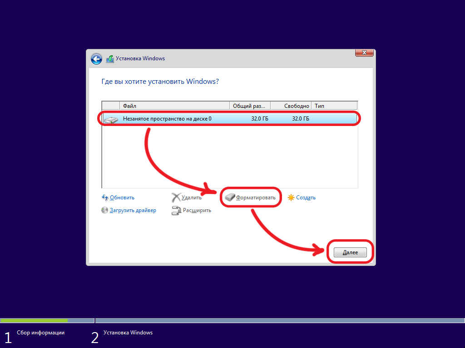Viewport: 465px width, 348px height.
Task: Sort by the Файл column header
Action: (174, 106)
